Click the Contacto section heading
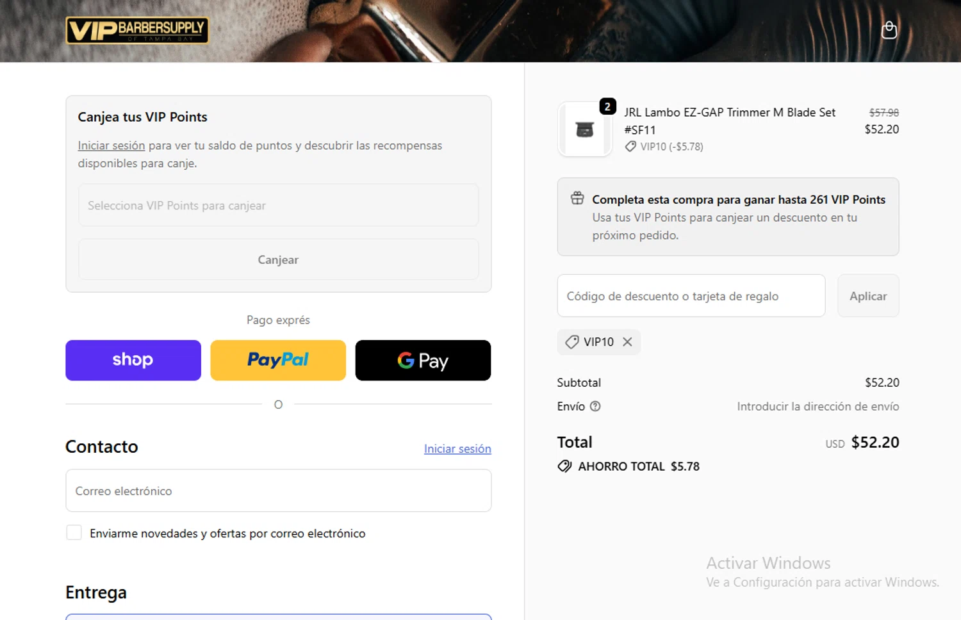Screen dimensions: 961x620 coord(102,446)
